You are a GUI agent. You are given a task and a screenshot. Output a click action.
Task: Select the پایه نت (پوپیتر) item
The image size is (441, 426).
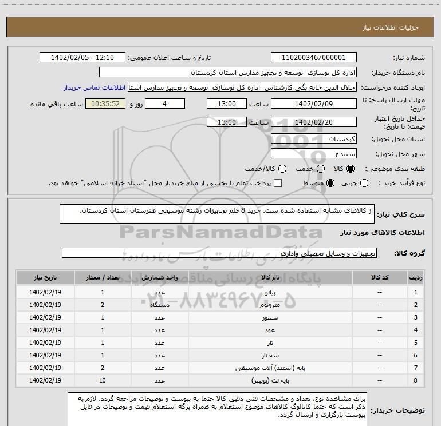[270, 380]
